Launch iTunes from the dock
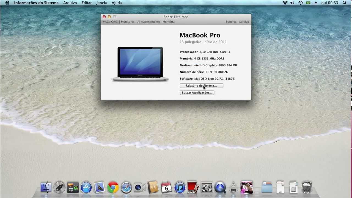Viewport: 352px width, 198px height. tap(180, 188)
